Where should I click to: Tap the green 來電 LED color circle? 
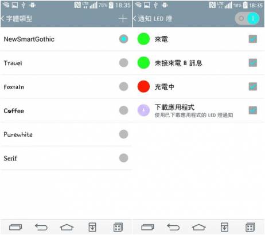[143, 39]
